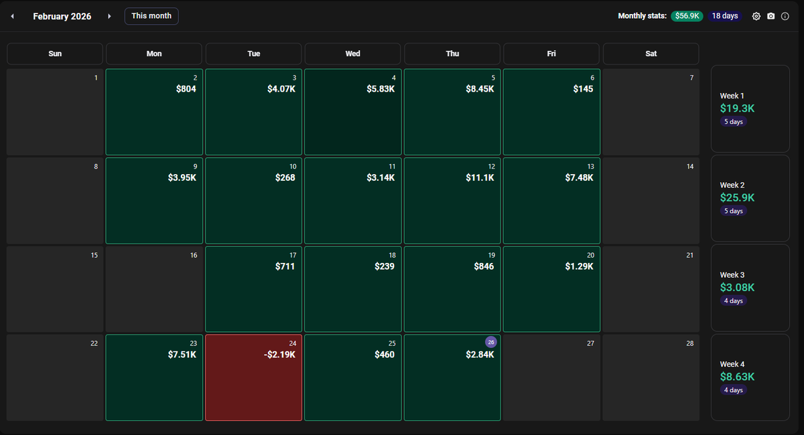Go to the next month arrow
The width and height of the screenshot is (804, 435).
click(109, 16)
